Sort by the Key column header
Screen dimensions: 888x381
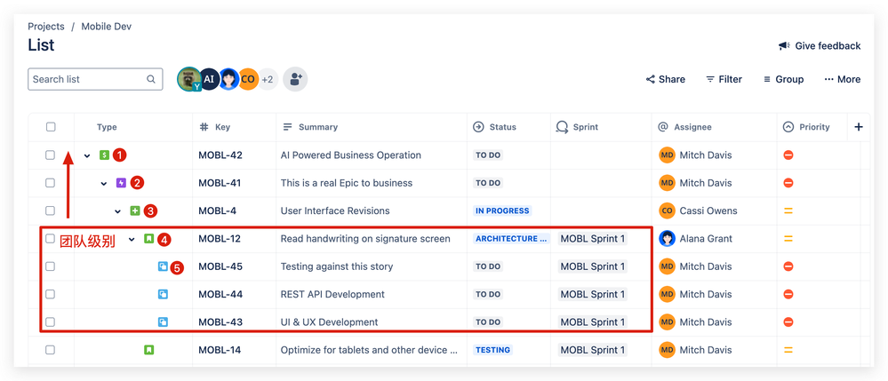point(215,127)
